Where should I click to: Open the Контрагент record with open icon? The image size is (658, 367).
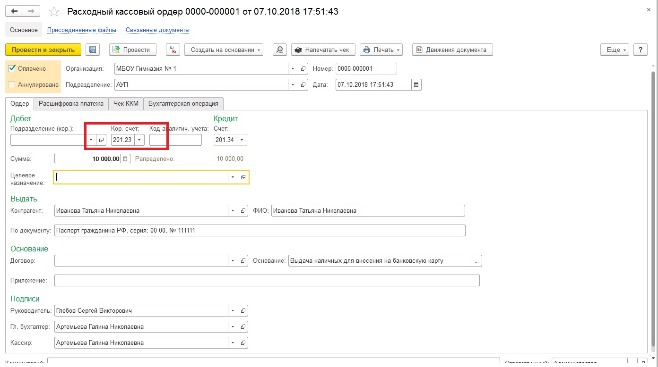[243, 211]
